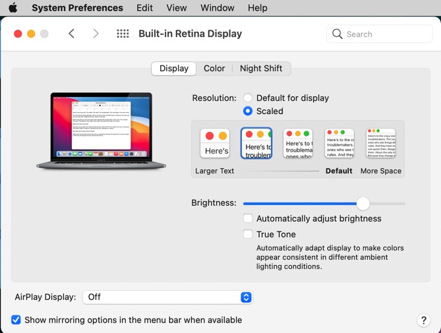Choose the middle scaled resolution thumbnail
This screenshot has height=333, width=441.
click(298, 143)
